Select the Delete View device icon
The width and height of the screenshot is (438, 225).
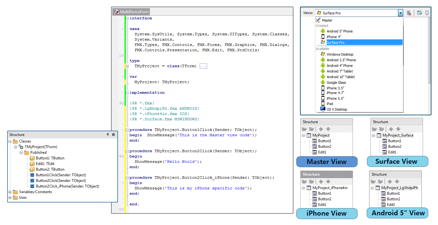(x=409, y=12)
